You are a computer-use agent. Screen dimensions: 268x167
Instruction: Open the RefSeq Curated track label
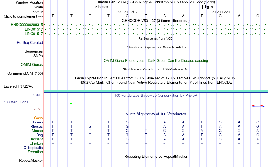(30, 42)
